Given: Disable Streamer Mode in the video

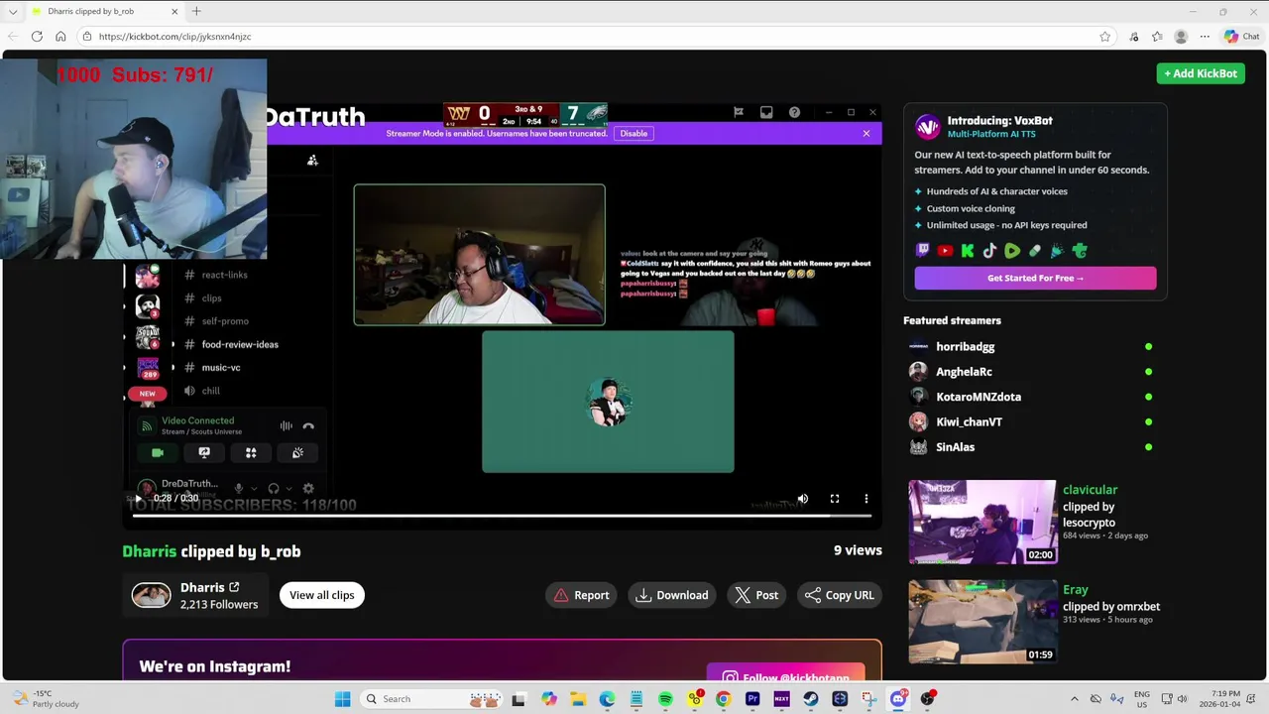Looking at the screenshot, I should (634, 133).
